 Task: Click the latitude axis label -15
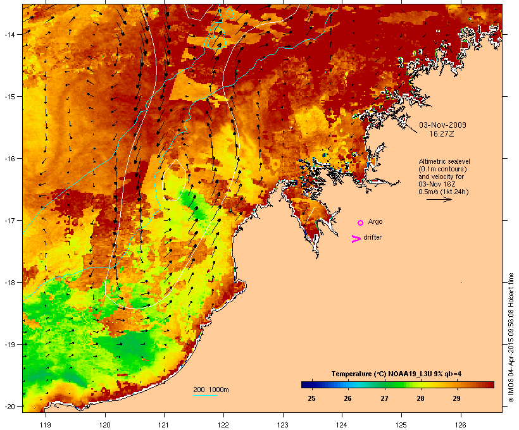pos(9,96)
